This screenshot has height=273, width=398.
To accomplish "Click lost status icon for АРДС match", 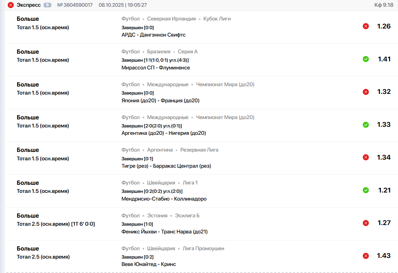I will (x=366, y=26).
